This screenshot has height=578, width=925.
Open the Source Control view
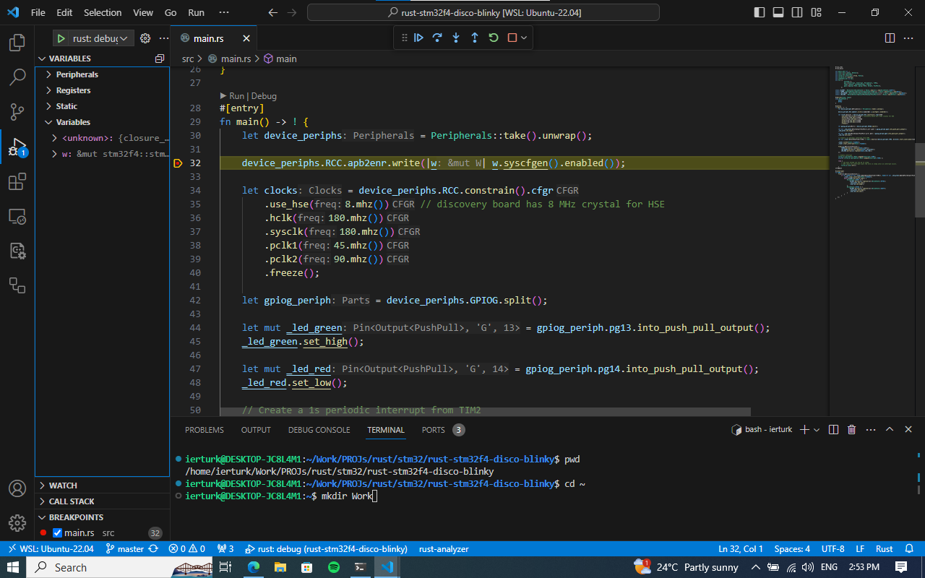tap(17, 112)
